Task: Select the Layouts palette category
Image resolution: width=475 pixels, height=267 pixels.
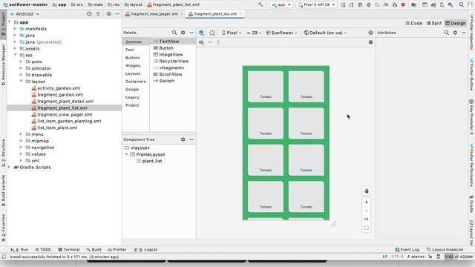Action: (x=133, y=73)
